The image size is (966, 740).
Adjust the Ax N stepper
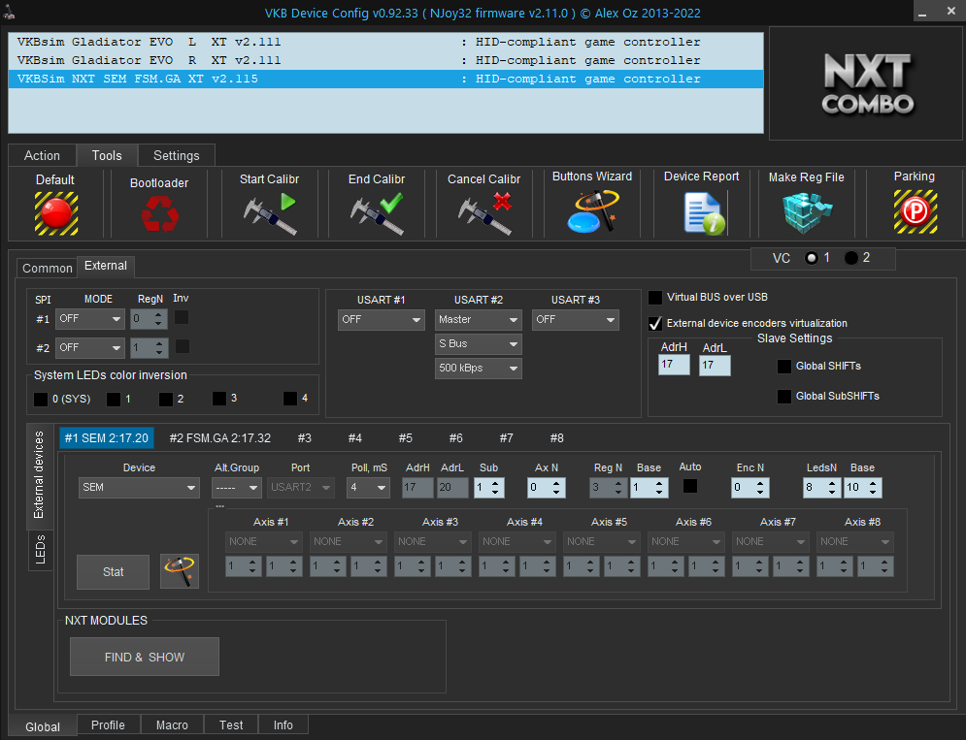pyautogui.click(x=547, y=488)
